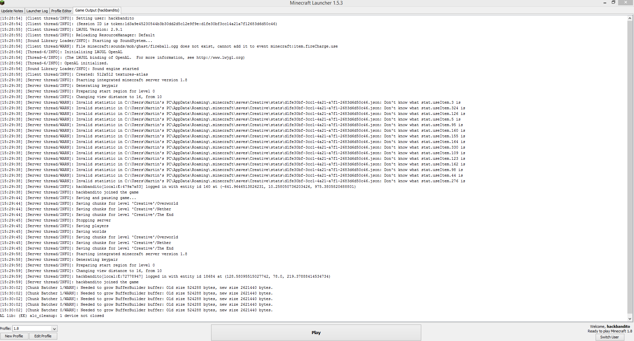
Task: Close the Minecraft Launcher window
Action: coord(625,3)
